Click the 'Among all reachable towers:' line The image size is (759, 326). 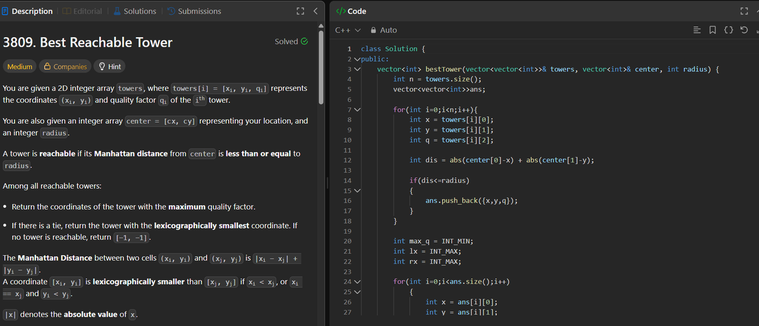coord(52,186)
